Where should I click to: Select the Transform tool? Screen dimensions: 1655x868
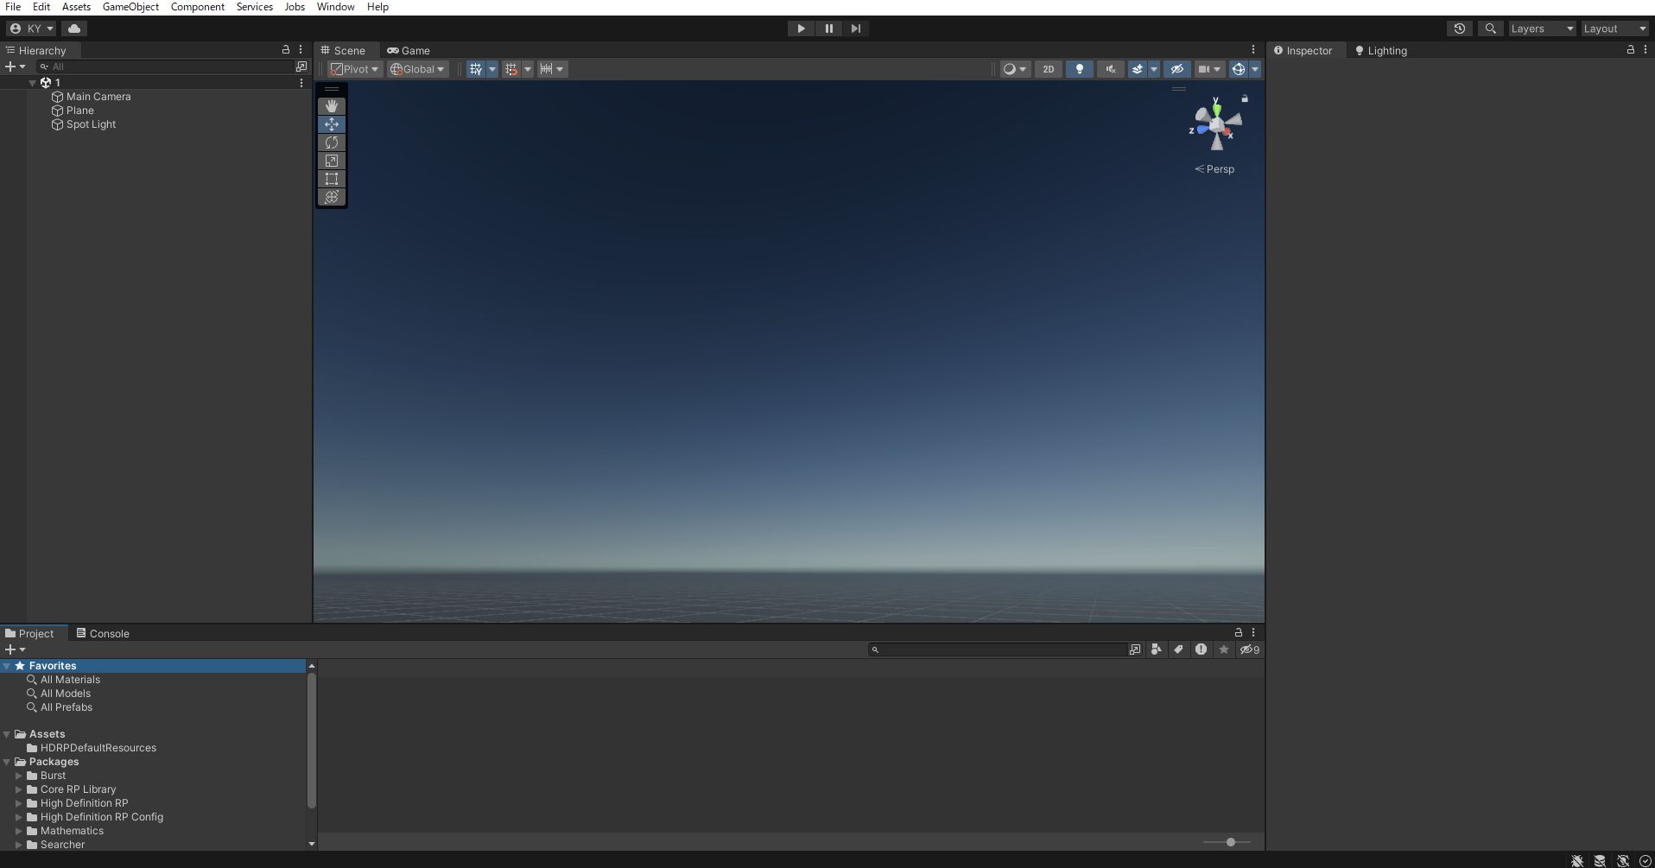point(332,197)
